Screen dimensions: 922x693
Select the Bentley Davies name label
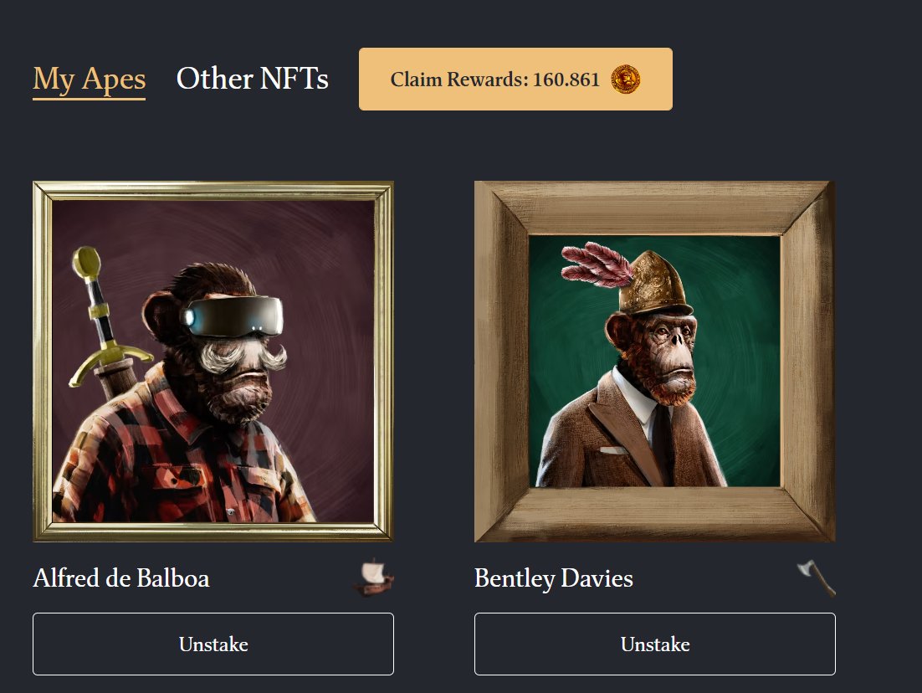click(x=553, y=578)
